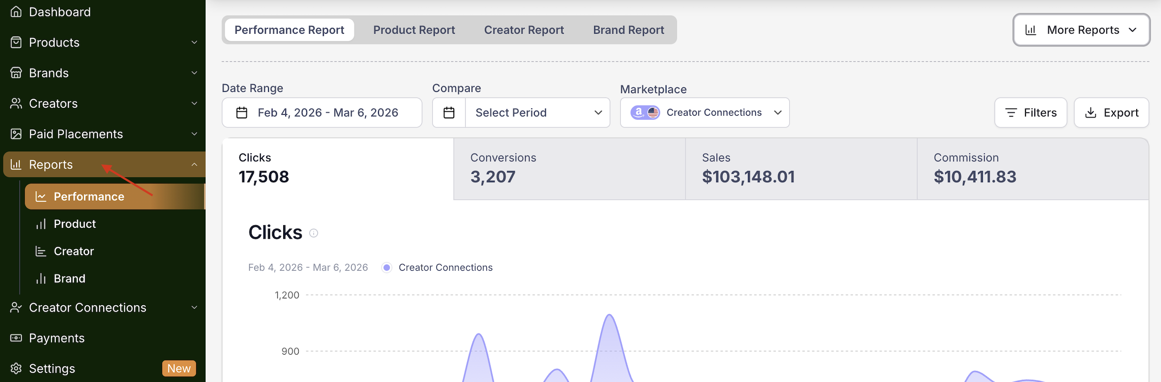The width and height of the screenshot is (1161, 382).
Task: Click the info icon next to Clicks heading
Action: tap(313, 233)
